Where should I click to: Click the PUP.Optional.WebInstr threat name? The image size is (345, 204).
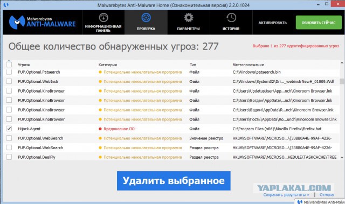tap(38, 81)
